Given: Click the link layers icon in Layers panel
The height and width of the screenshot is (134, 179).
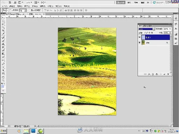Looking at the screenshot, I should pos(145,74).
